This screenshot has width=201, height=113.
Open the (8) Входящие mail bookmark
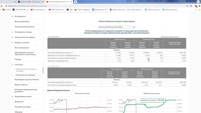tap(100, 10)
